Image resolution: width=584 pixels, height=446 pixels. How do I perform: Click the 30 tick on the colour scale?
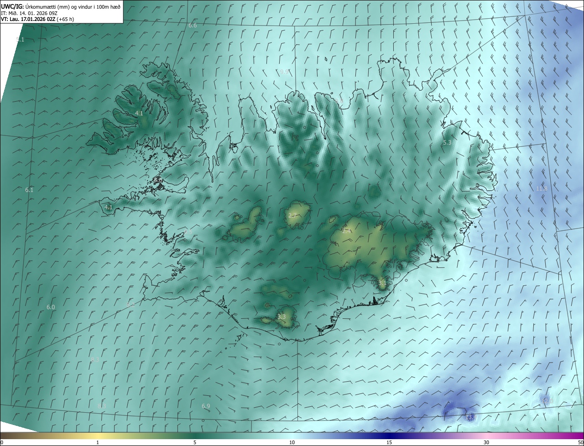(486, 442)
